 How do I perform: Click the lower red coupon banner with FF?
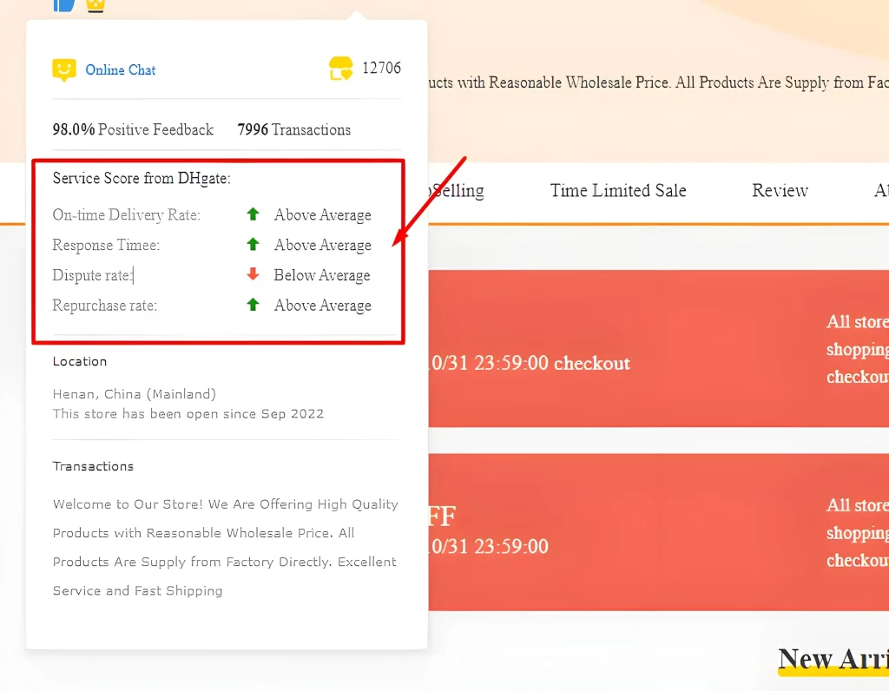[x=659, y=532]
